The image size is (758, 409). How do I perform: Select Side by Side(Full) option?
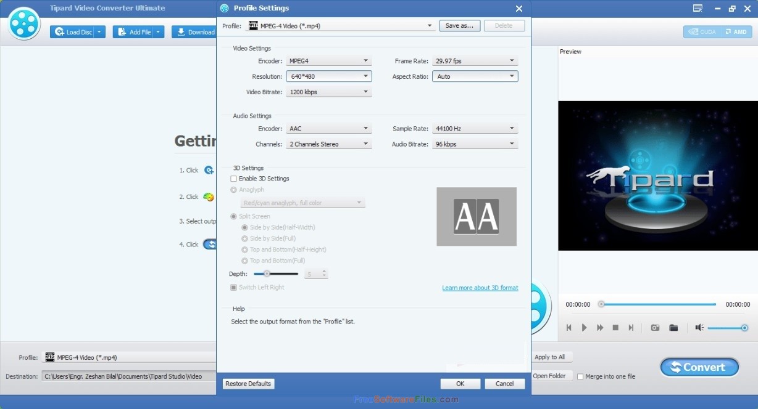click(x=244, y=238)
